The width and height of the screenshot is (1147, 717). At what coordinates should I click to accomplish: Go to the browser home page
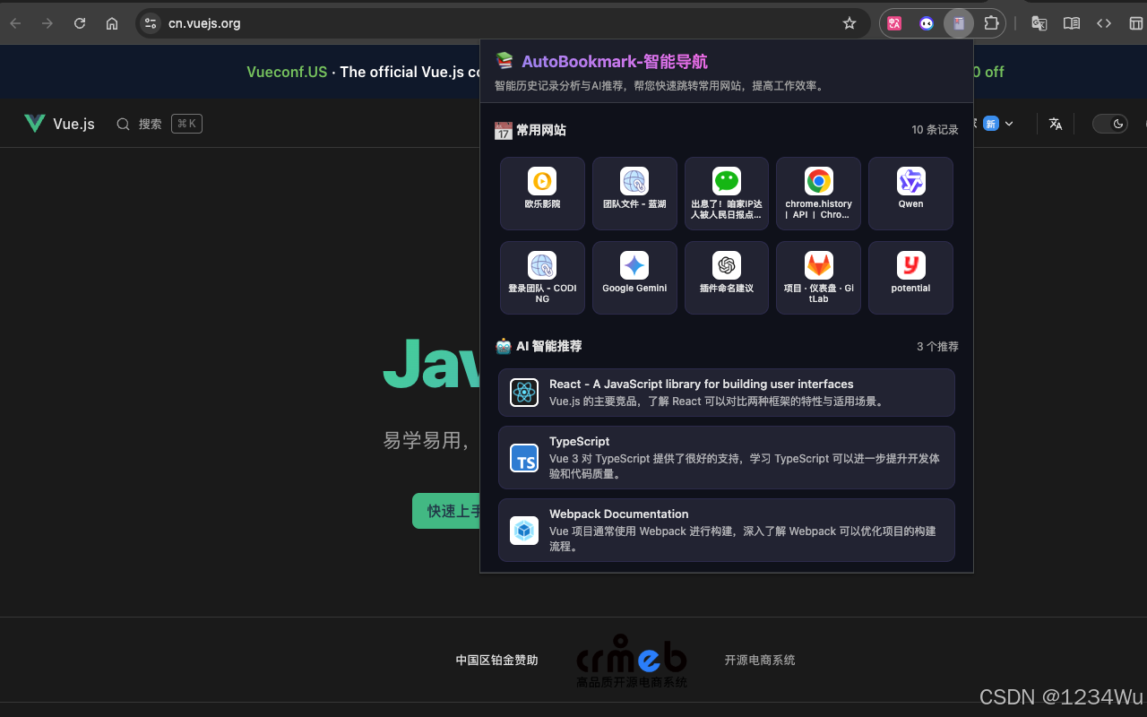click(112, 23)
